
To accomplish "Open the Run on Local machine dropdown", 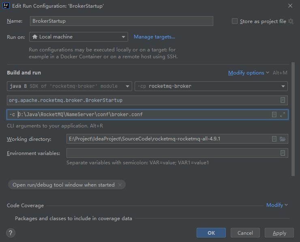I will pos(78,37).
